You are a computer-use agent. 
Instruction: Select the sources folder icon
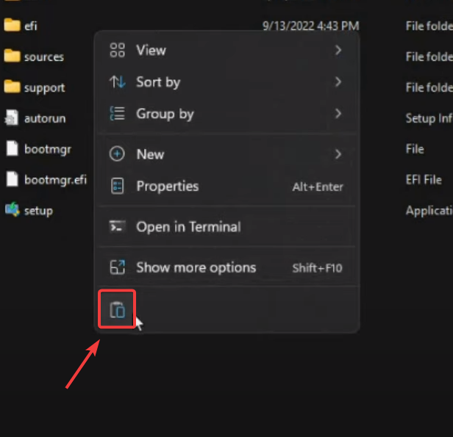(x=12, y=57)
